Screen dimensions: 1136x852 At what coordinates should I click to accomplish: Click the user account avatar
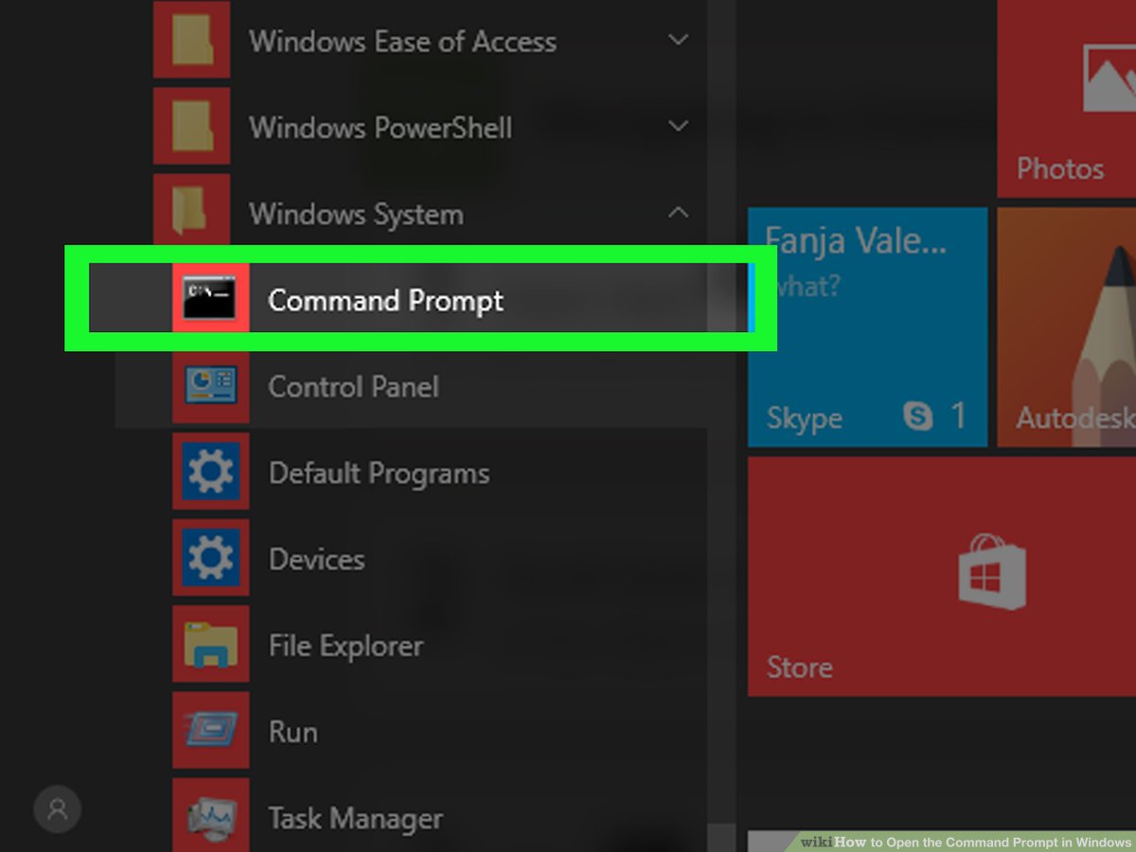tap(57, 809)
